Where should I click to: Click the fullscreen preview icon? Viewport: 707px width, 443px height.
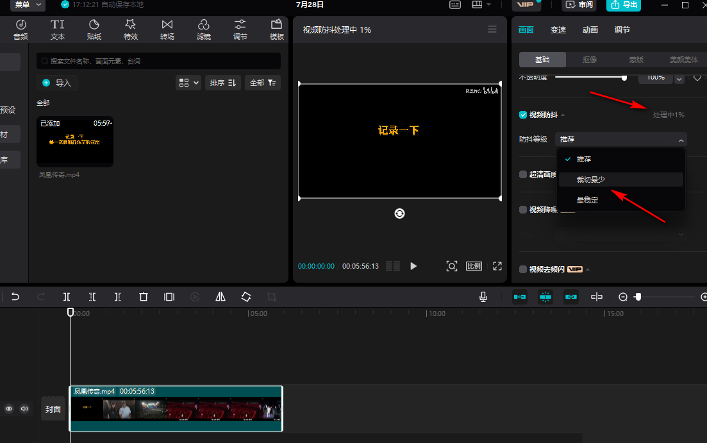(x=497, y=266)
